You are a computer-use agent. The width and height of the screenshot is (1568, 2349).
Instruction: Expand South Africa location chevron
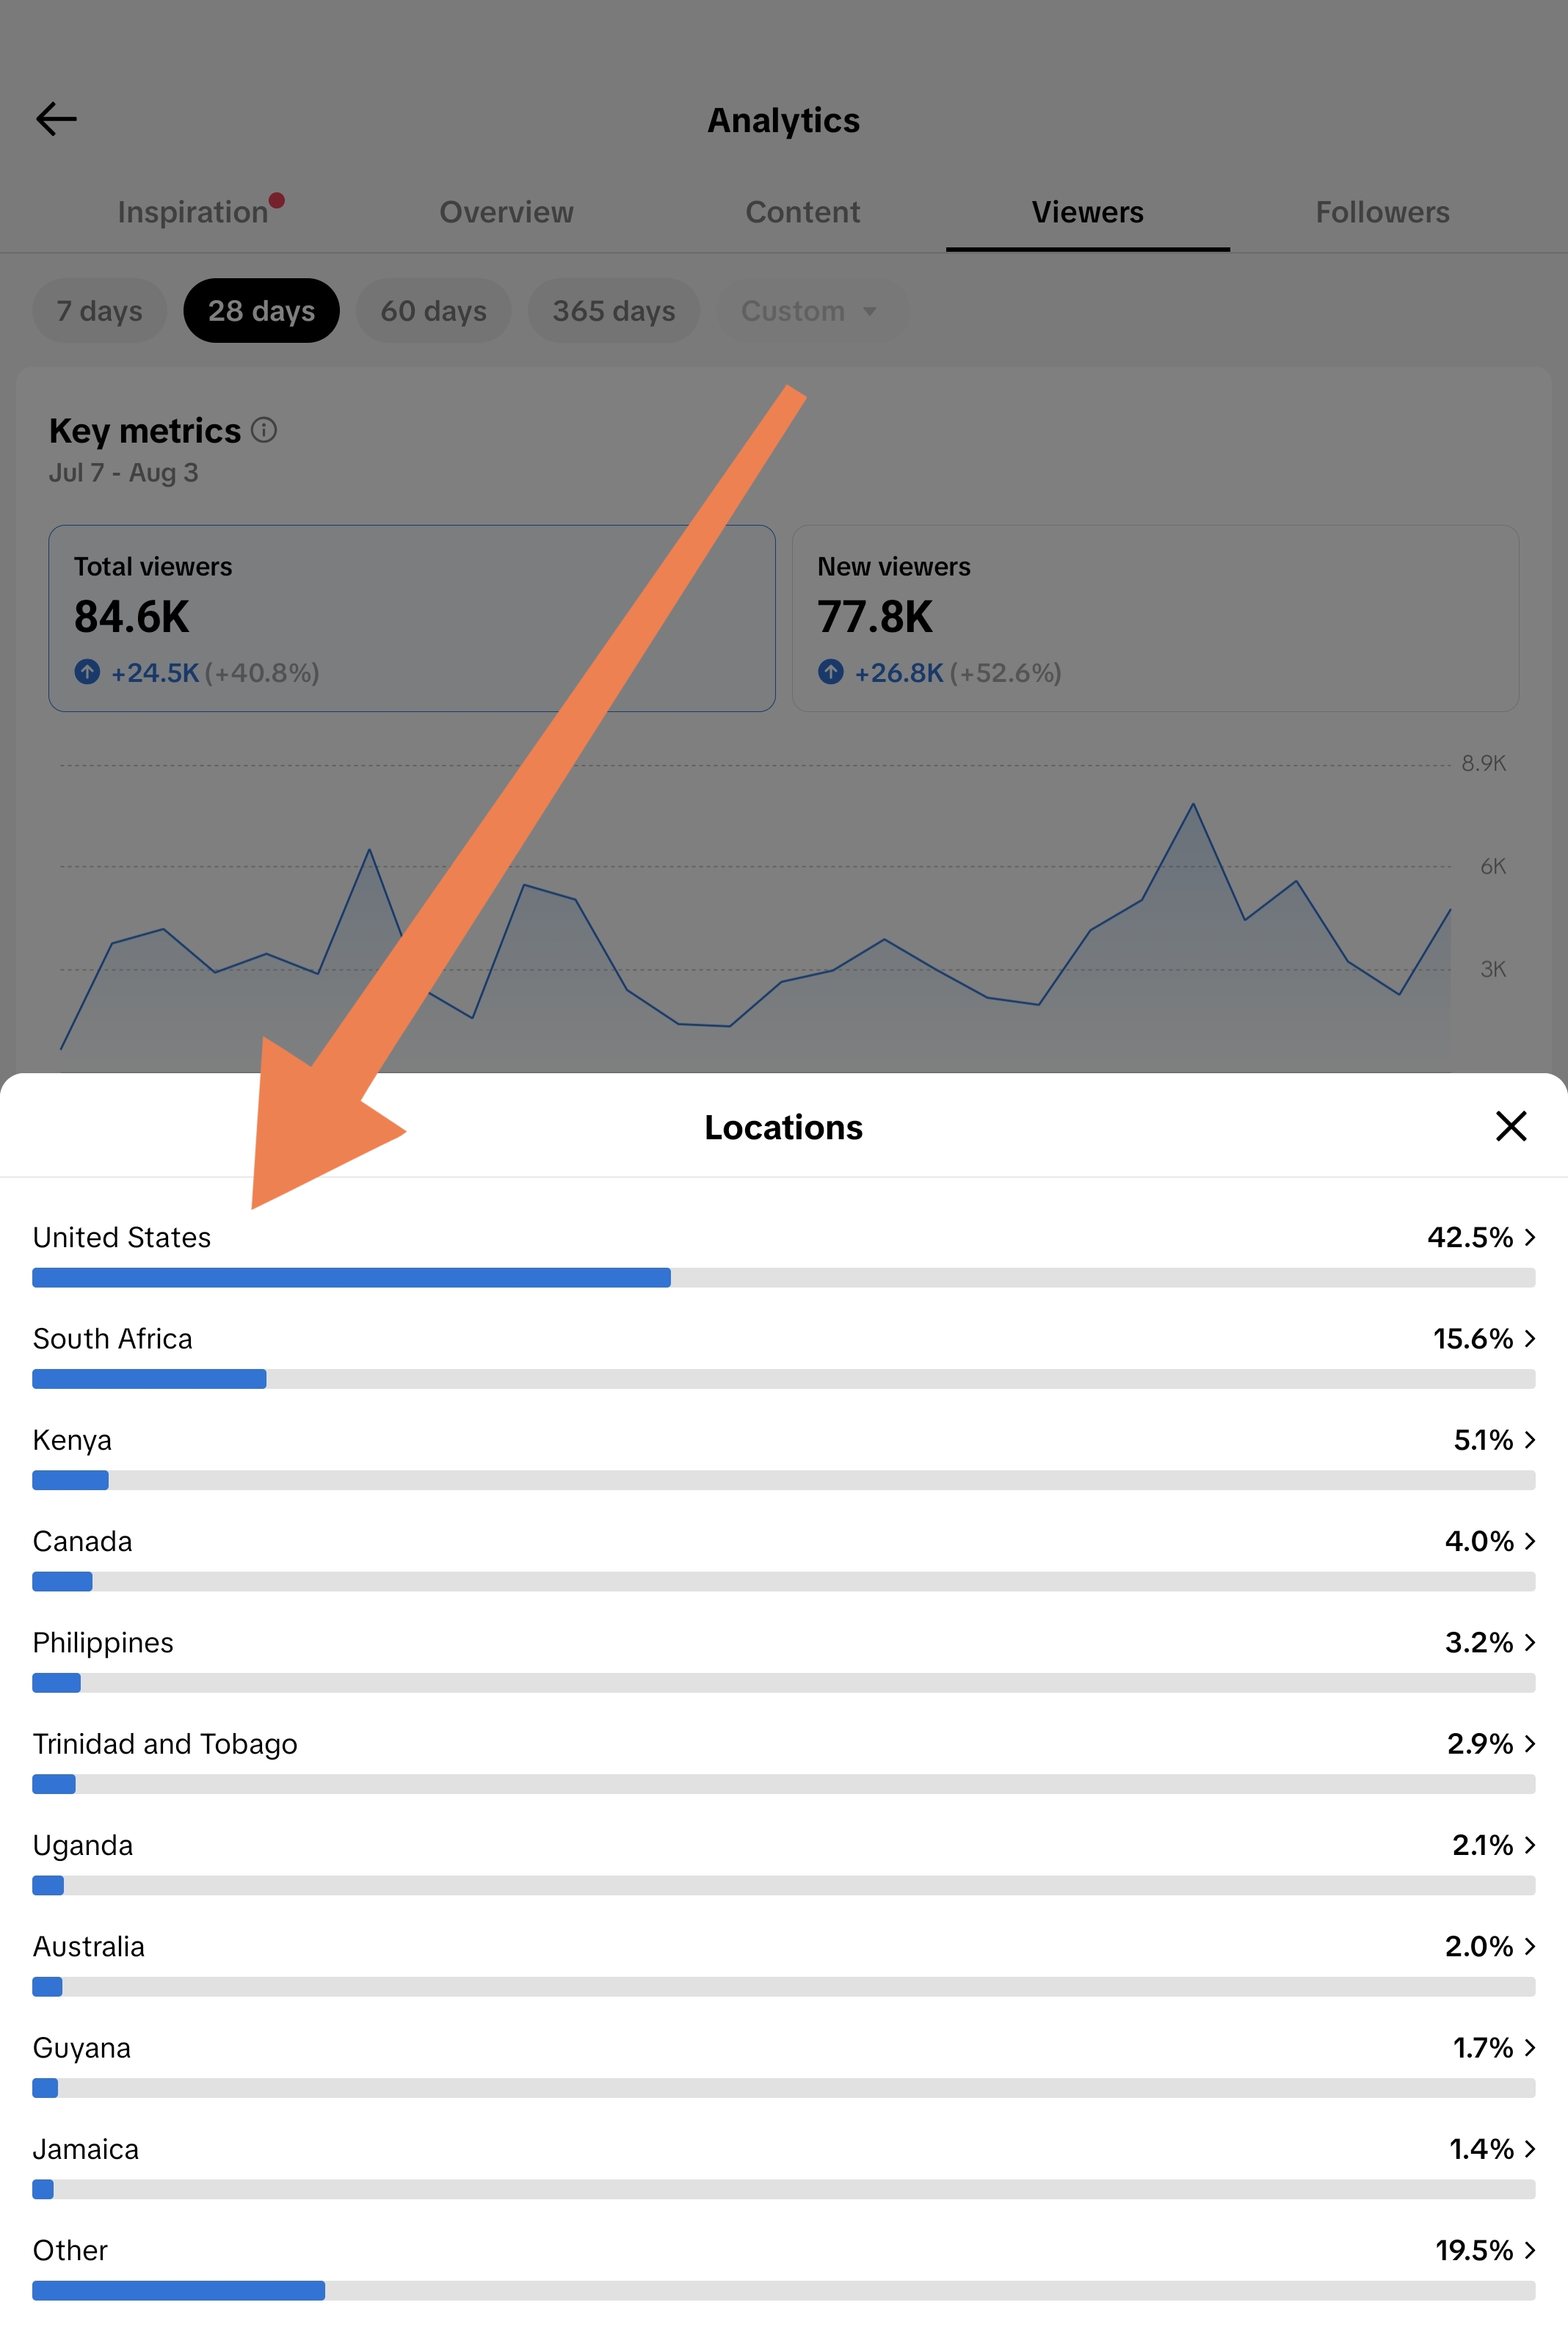pos(1529,1338)
